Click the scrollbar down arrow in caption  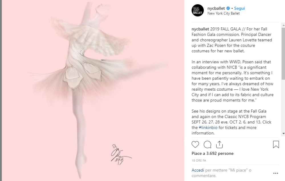point(283,134)
